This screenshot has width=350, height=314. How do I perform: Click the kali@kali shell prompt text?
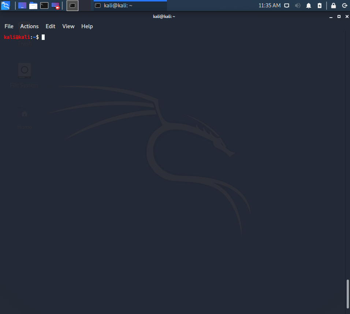coord(21,37)
